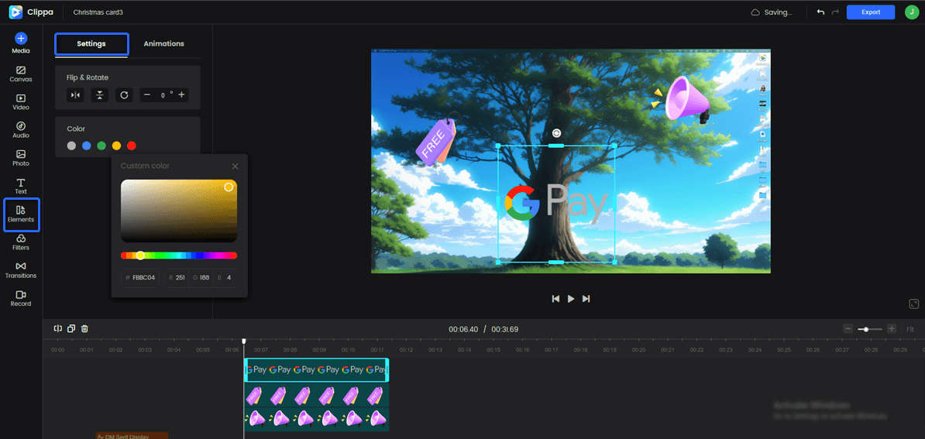Click the G value 188 field
The image size is (925, 439).
[x=201, y=277]
